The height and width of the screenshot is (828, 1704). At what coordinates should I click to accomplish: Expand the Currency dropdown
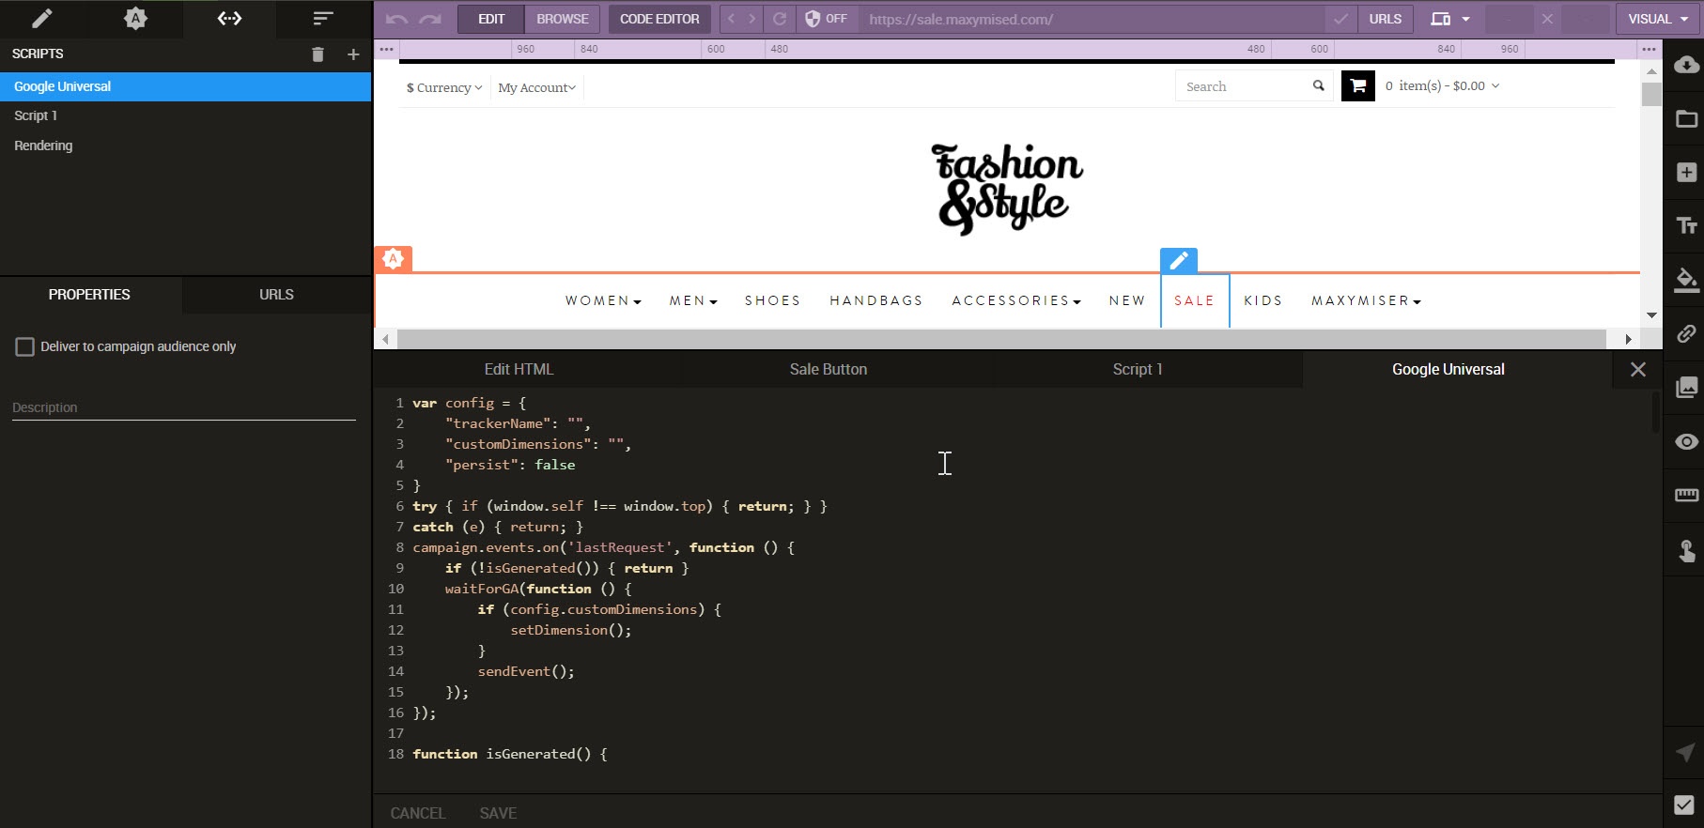pyautogui.click(x=444, y=87)
